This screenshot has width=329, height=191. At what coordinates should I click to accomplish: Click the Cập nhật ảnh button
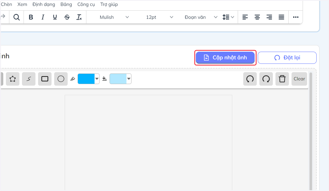(x=225, y=57)
